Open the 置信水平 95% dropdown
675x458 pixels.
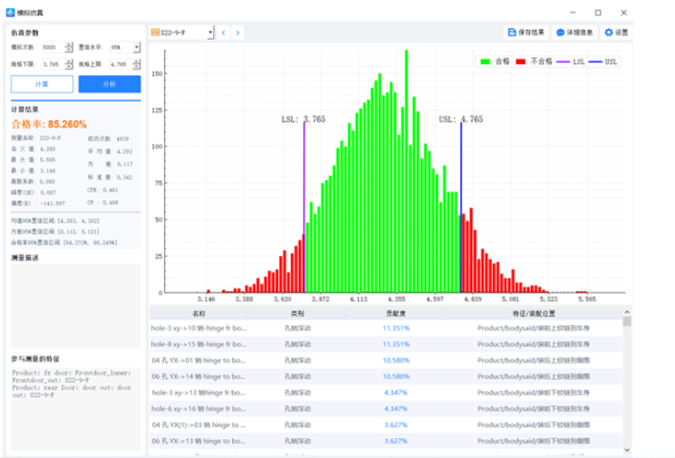[x=136, y=47]
